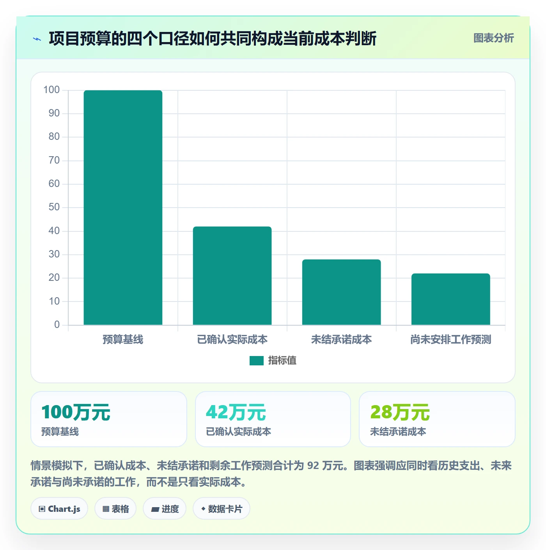Toggle the 指标值 legend color box
546x550 pixels.
(257, 361)
